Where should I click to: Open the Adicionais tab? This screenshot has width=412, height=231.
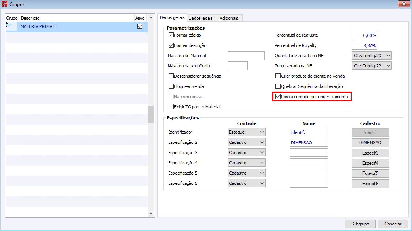(x=229, y=18)
